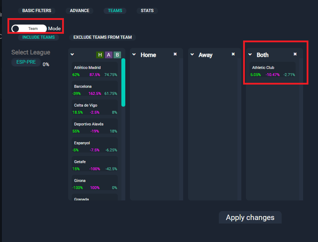Expand the Both column dropdown chevron
Image resolution: width=318 pixels, height=242 pixels.
[x=250, y=55]
